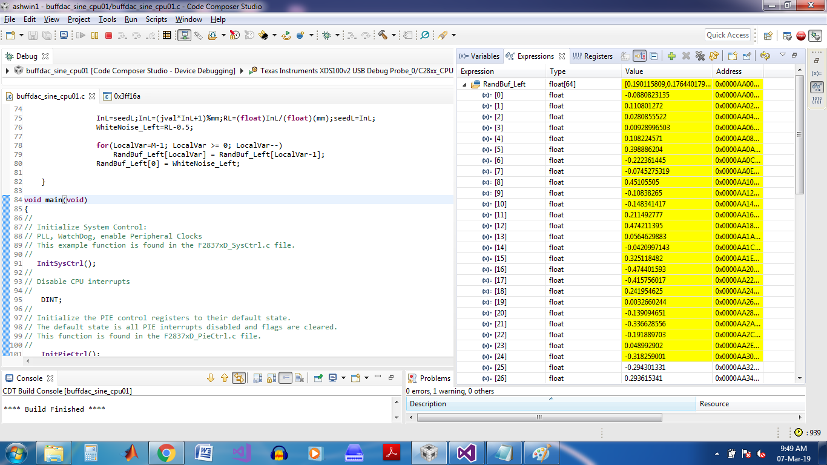Open Google Chrome from taskbar
Screen dimensions: 827x465
pos(166,452)
